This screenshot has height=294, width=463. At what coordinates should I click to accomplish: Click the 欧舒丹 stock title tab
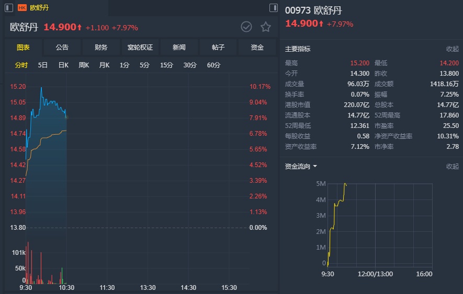click(x=39, y=8)
